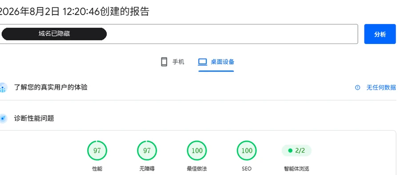This screenshot has width=400, height=175.
Task: Open the 无任何数据 info link
Action: (381, 87)
